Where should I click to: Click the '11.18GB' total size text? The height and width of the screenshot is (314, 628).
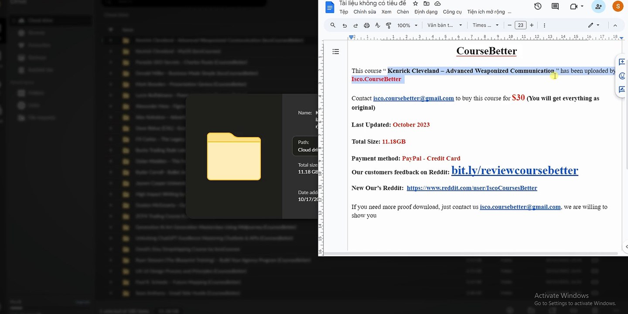pos(394,142)
